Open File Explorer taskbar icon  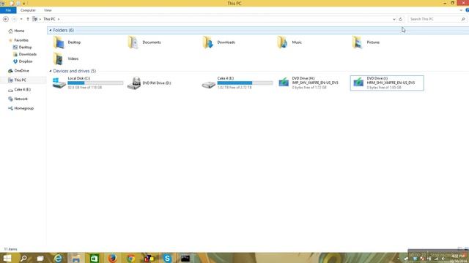click(x=76, y=258)
